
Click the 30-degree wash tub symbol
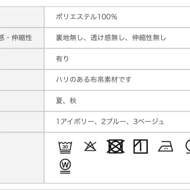coord(65,146)
